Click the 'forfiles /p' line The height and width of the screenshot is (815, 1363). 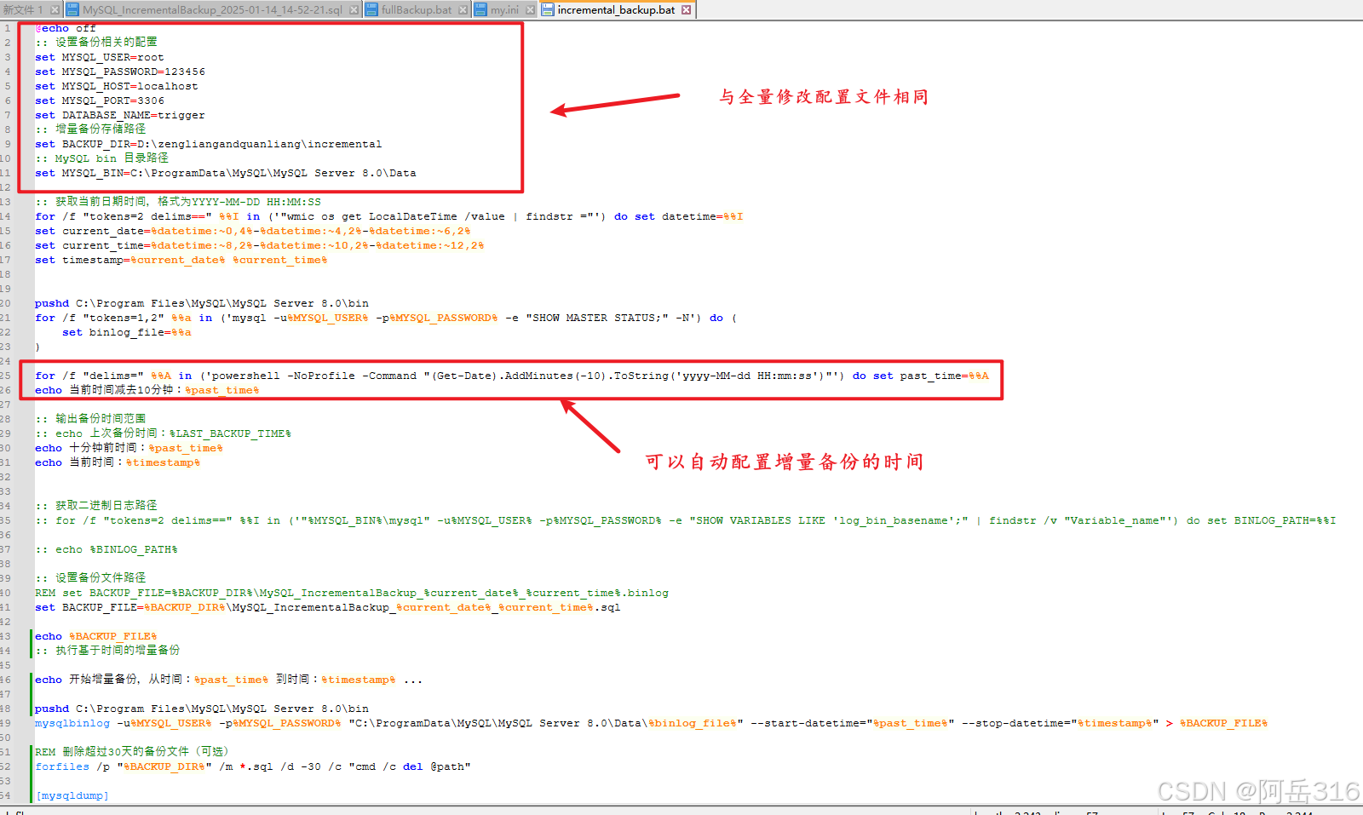[x=253, y=766]
